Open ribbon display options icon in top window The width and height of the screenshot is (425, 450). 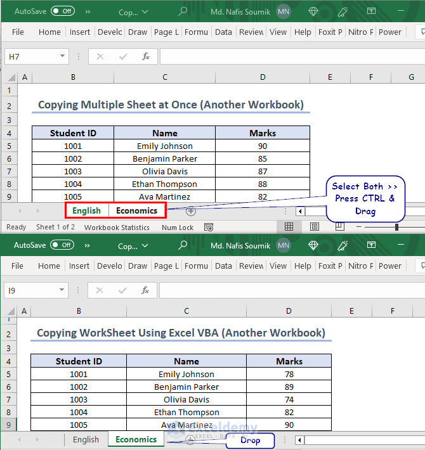pyautogui.click(x=371, y=11)
